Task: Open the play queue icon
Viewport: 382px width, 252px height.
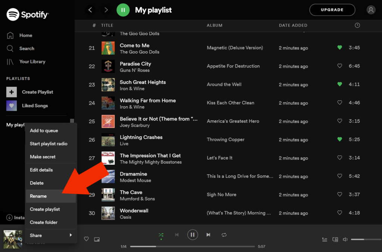Action: pyautogui.click(x=325, y=240)
